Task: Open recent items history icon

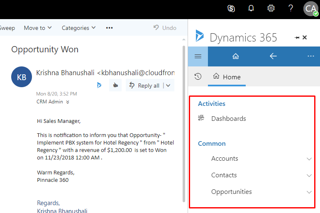Action: pos(198,76)
